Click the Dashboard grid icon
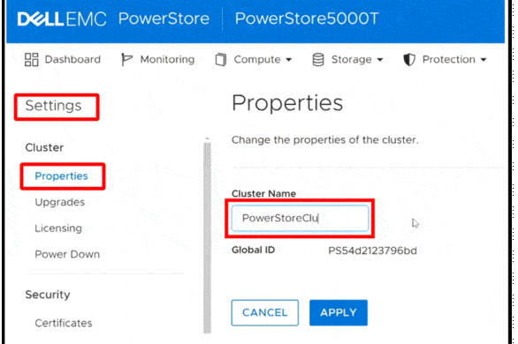 tap(32, 60)
